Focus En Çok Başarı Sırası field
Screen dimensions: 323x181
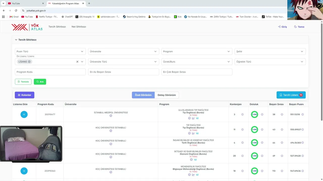[x=197, y=72]
